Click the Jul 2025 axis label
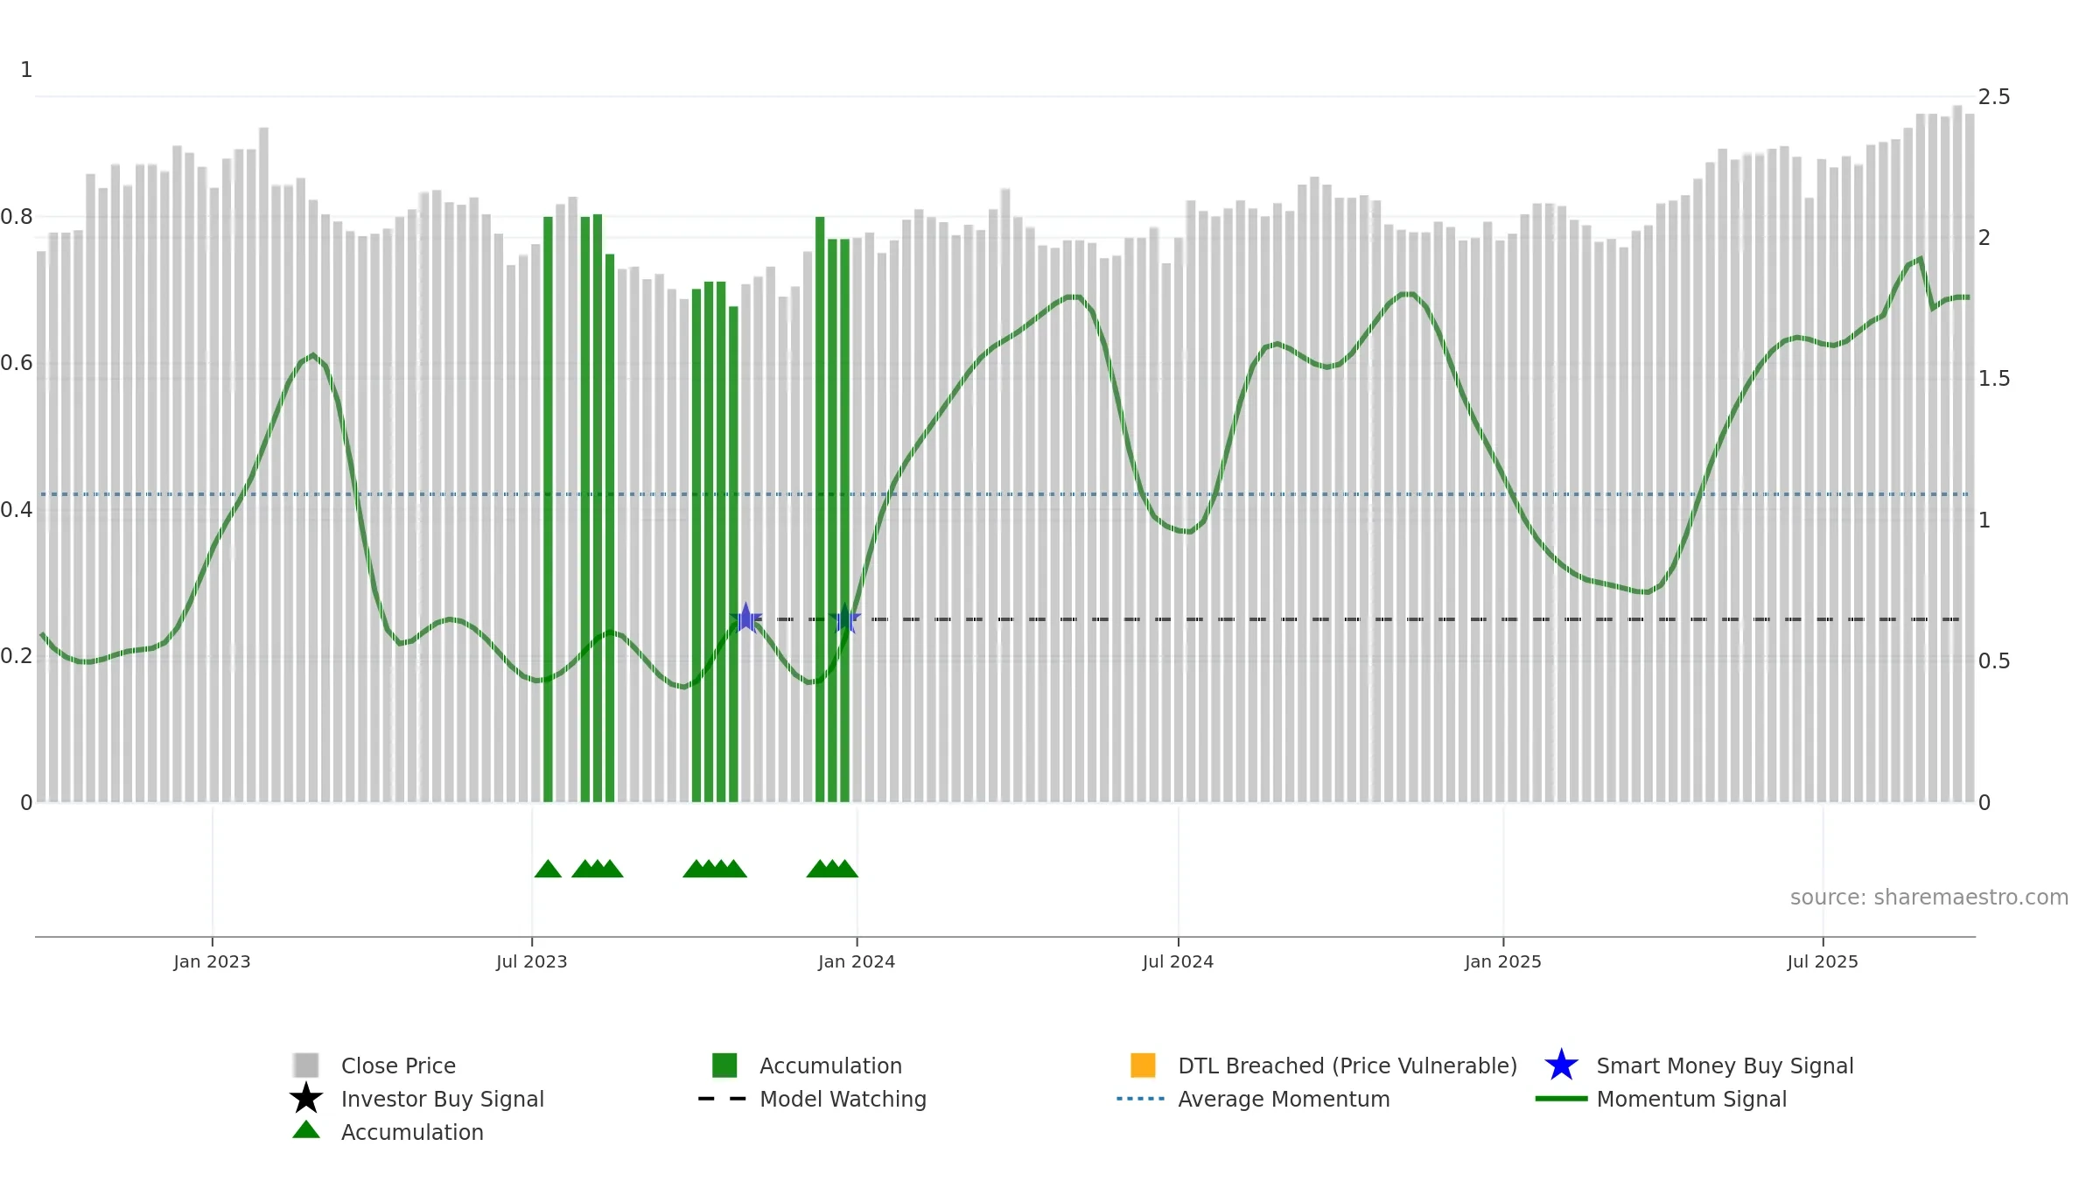Screen dimensions: 2100x1181 (x=1823, y=962)
